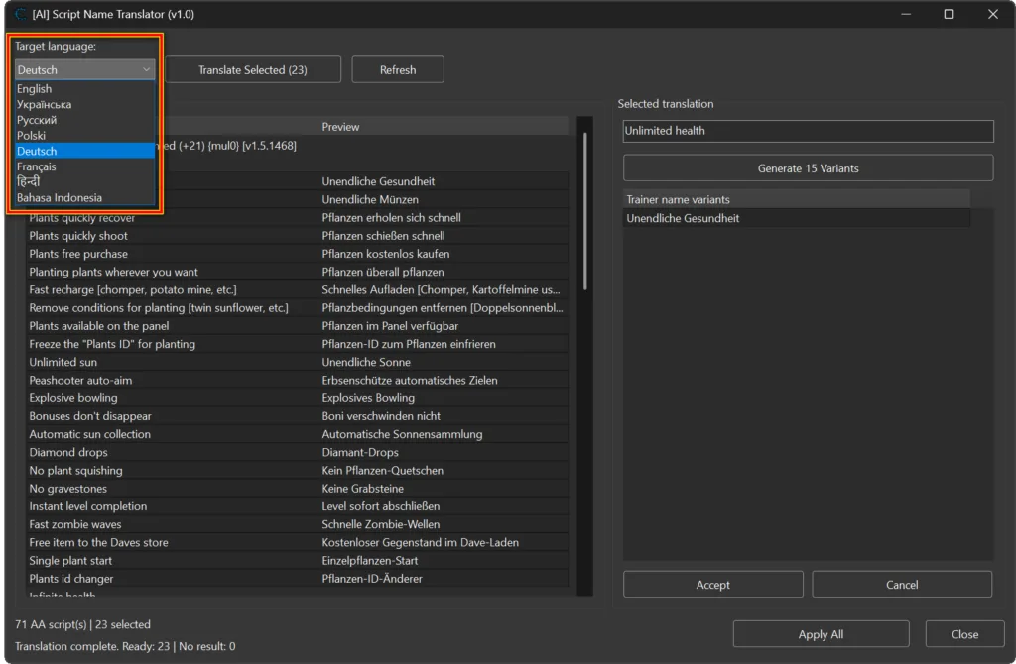
Task: Click the Refresh button
Action: point(398,70)
